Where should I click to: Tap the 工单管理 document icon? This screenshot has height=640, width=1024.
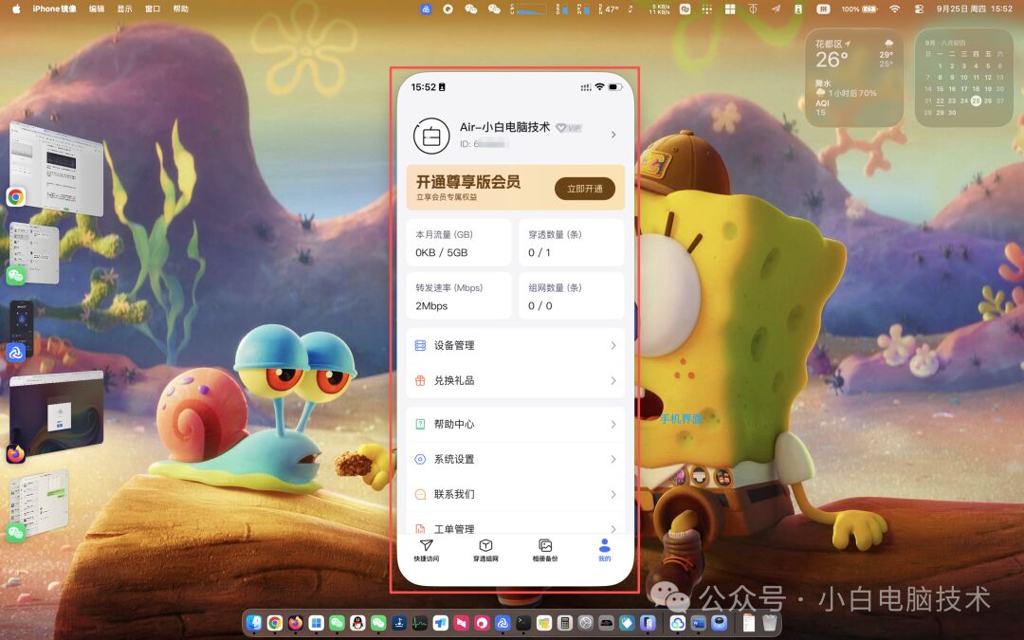[421, 529]
